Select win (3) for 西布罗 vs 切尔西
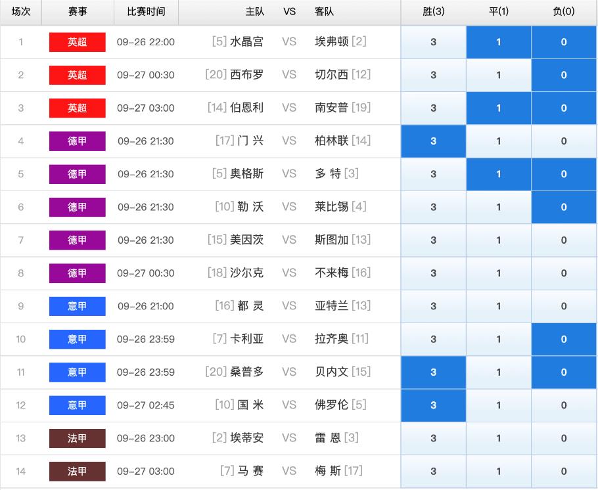The width and height of the screenshot is (598, 490). click(x=433, y=75)
